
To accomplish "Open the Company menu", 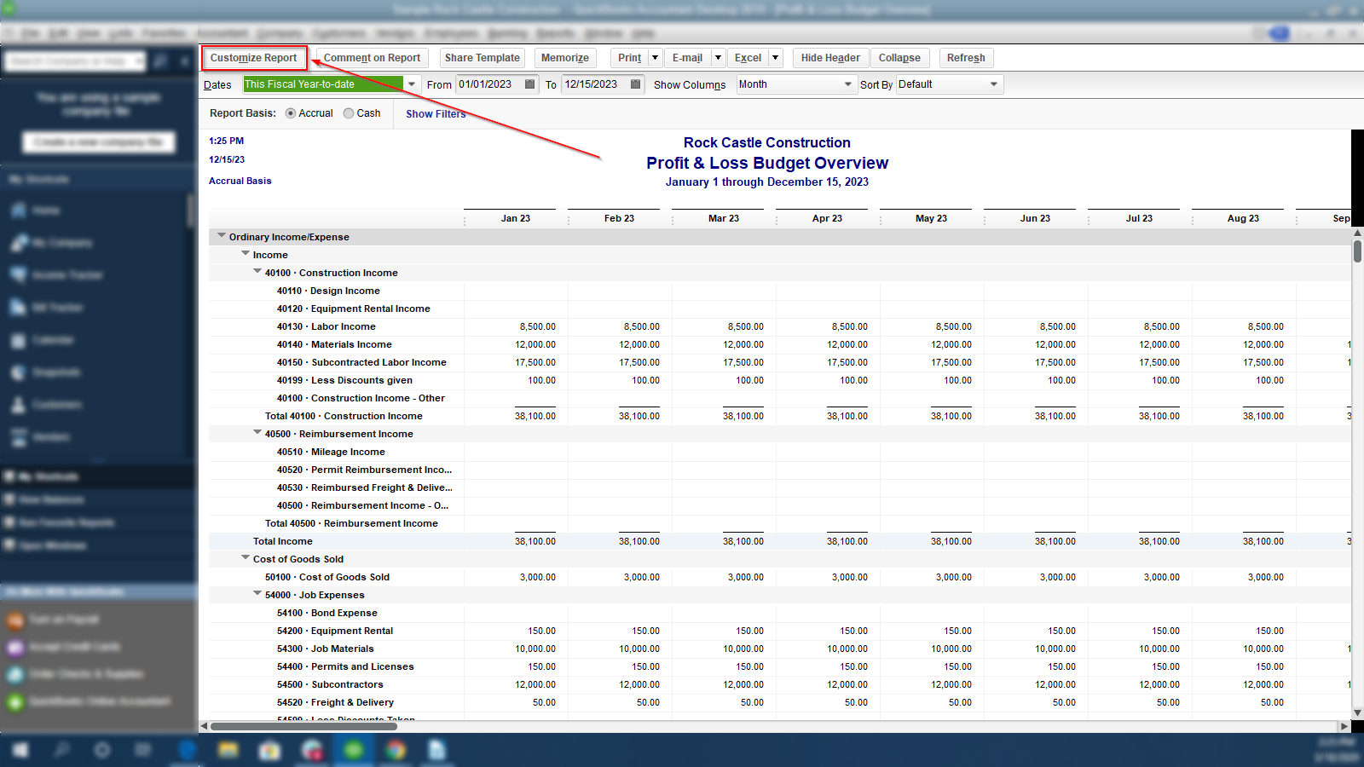I will [280, 33].
